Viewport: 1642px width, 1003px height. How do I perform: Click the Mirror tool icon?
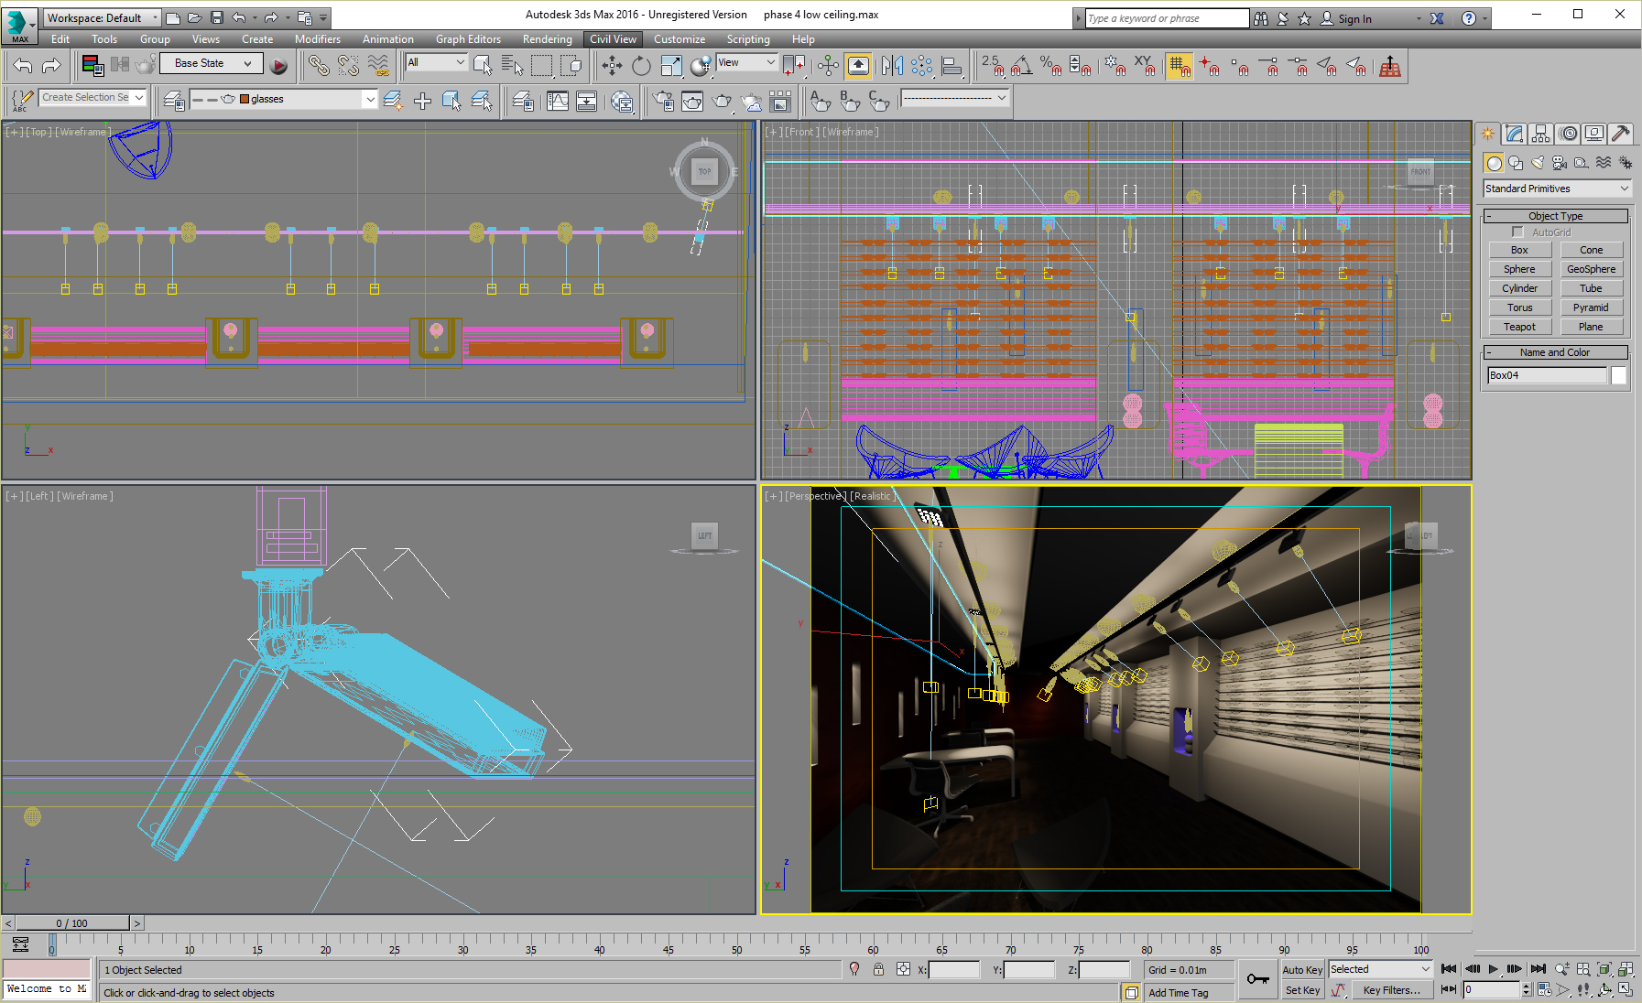pyautogui.click(x=891, y=65)
